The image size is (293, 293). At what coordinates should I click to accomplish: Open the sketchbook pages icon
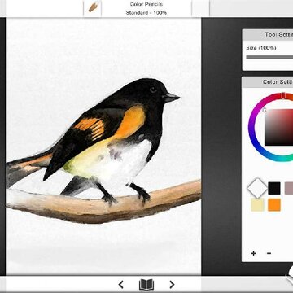point(146,285)
